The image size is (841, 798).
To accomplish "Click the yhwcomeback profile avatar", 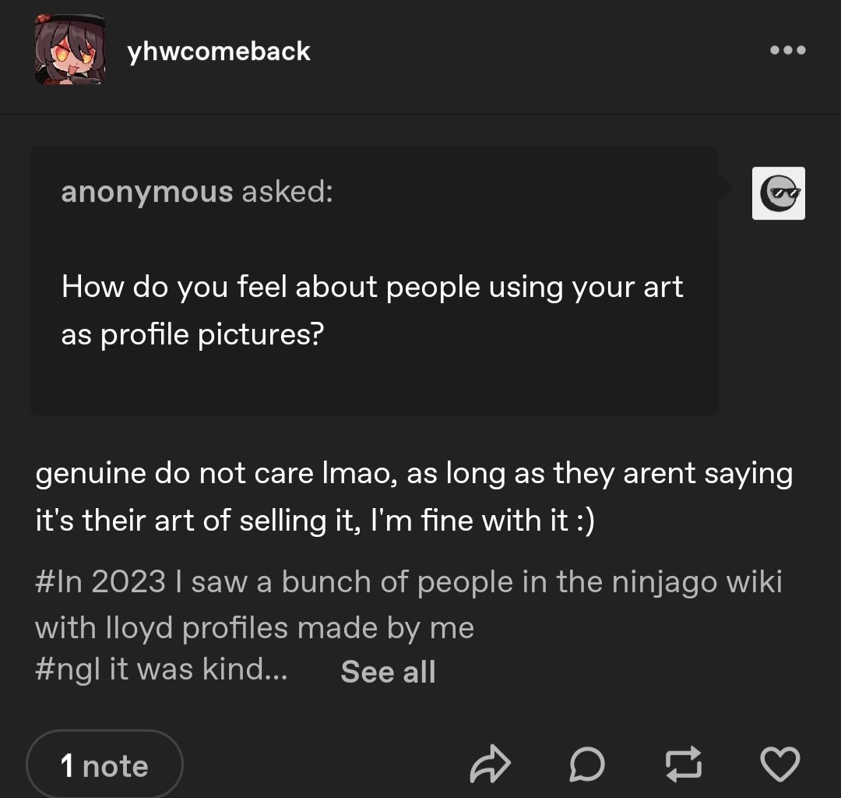I will [x=69, y=51].
